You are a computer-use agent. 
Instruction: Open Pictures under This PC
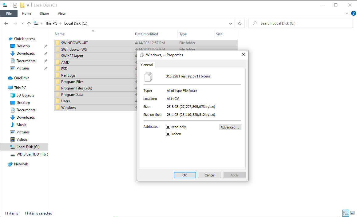click(x=23, y=132)
